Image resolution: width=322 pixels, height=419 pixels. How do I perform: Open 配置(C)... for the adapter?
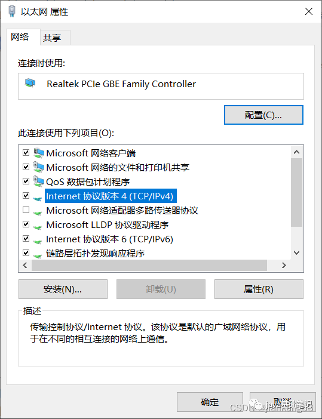(x=263, y=115)
